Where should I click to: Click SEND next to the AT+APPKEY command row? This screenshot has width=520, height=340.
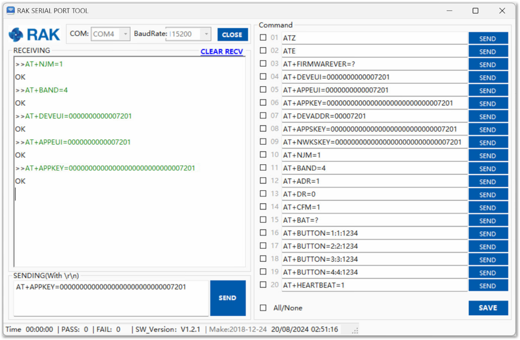point(488,104)
